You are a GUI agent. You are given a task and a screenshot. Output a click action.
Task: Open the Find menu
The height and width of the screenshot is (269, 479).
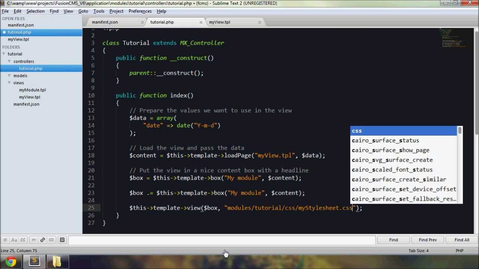tap(54, 11)
